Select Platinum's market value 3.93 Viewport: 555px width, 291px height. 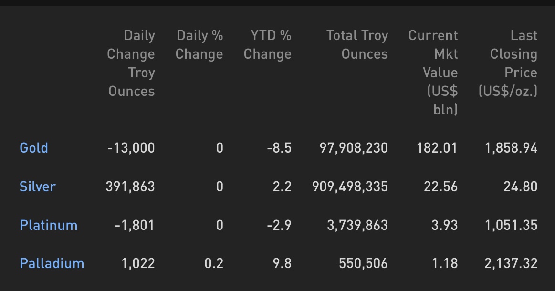(x=445, y=225)
